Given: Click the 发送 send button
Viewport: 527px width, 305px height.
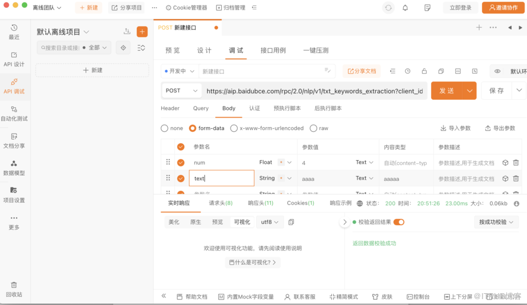Looking at the screenshot, I should tap(446, 91).
